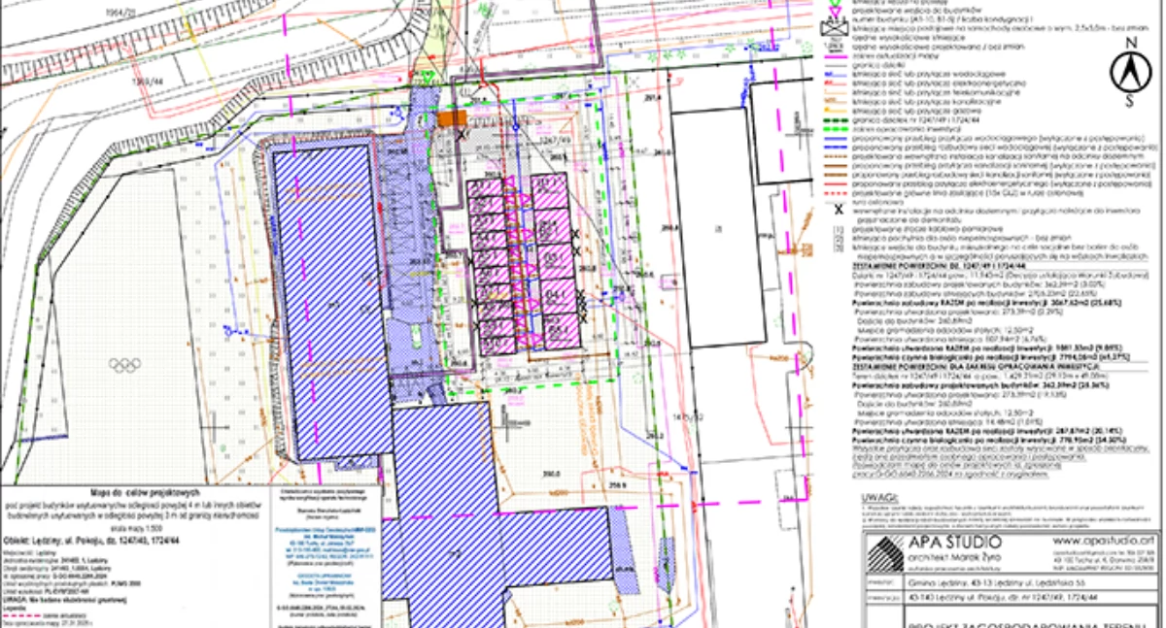Viewport: 1166px width, 628px height.
Task: Click the north arrow compass symbol
Action: click(1130, 72)
